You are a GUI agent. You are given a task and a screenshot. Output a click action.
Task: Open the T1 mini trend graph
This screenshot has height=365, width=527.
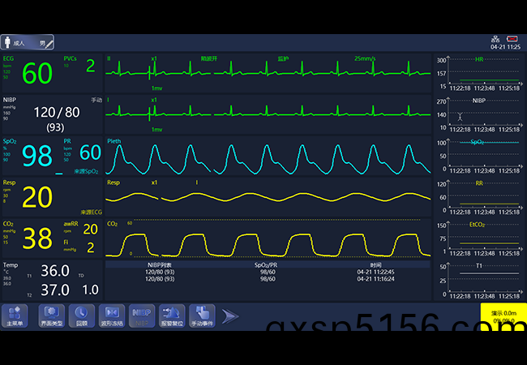click(480, 281)
